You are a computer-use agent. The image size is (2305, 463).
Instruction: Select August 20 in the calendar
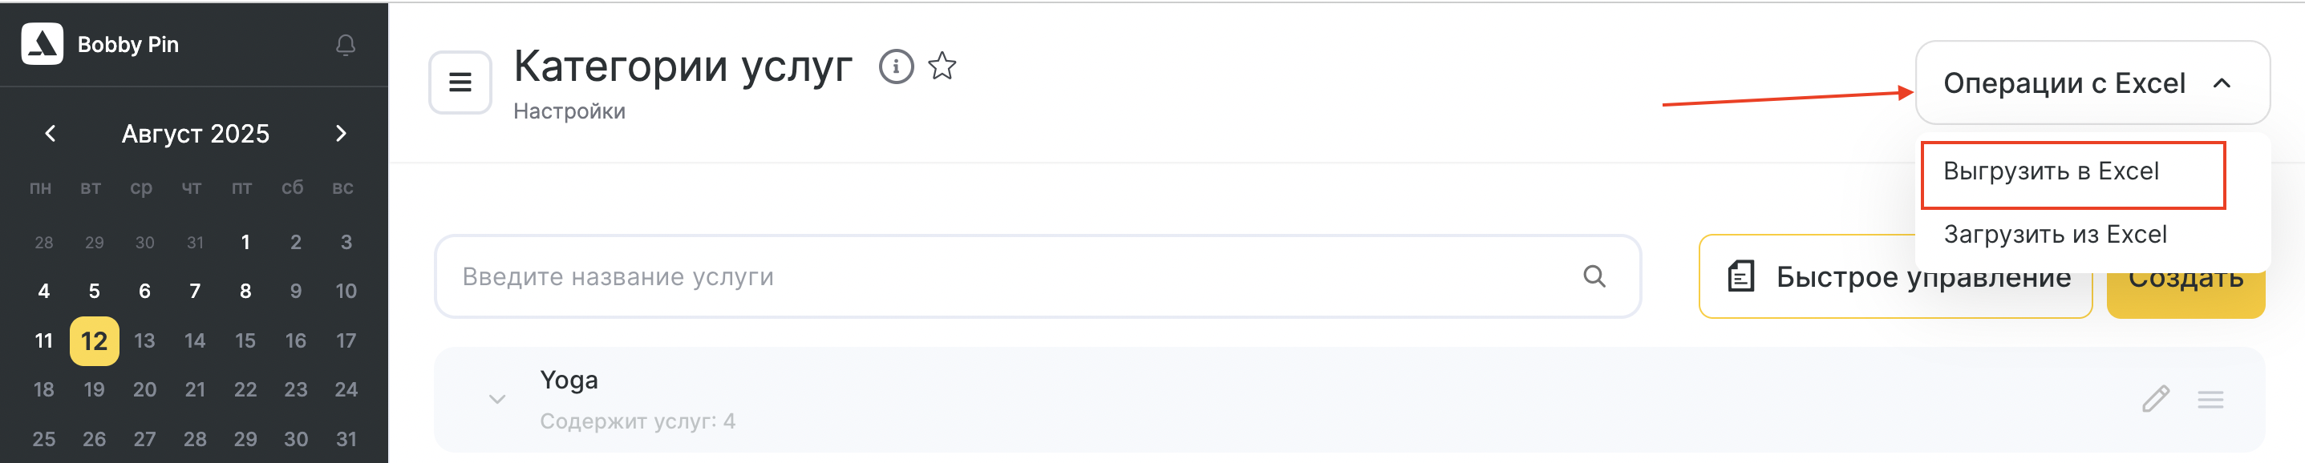[144, 390]
